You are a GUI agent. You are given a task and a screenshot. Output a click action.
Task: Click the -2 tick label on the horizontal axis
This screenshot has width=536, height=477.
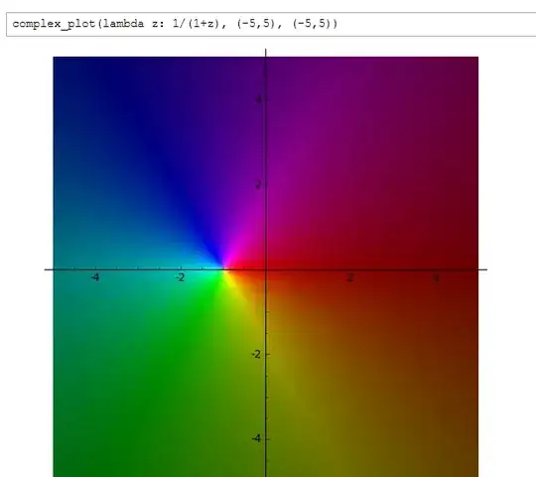[x=180, y=277]
